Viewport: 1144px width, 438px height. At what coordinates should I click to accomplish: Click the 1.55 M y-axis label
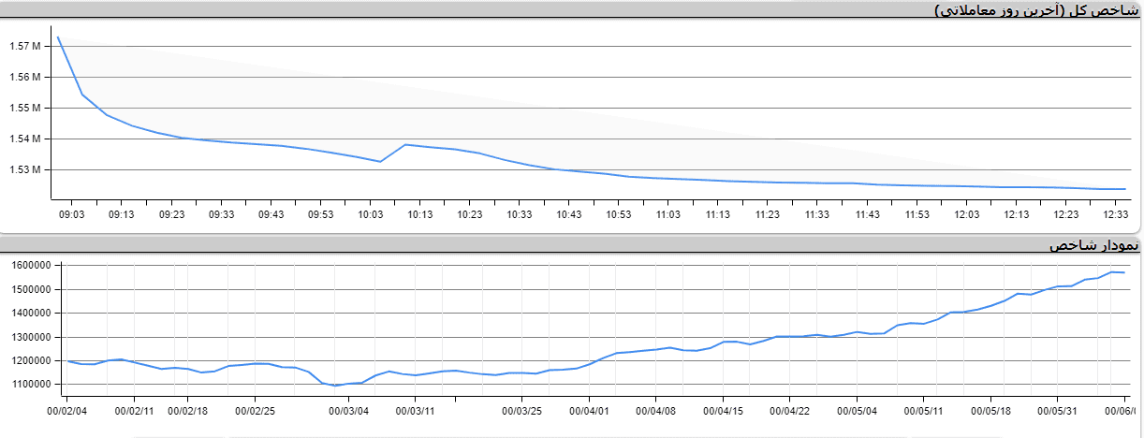24,108
